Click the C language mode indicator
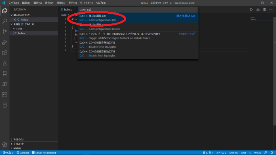 point(250,153)
